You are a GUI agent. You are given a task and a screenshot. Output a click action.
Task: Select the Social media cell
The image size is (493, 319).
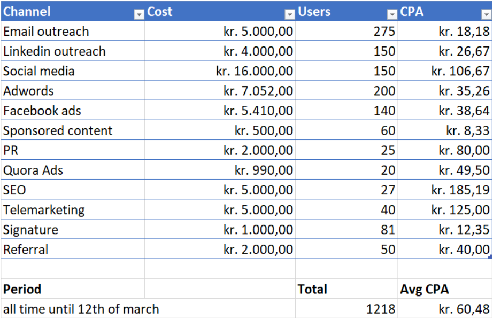tap(73, 71)
